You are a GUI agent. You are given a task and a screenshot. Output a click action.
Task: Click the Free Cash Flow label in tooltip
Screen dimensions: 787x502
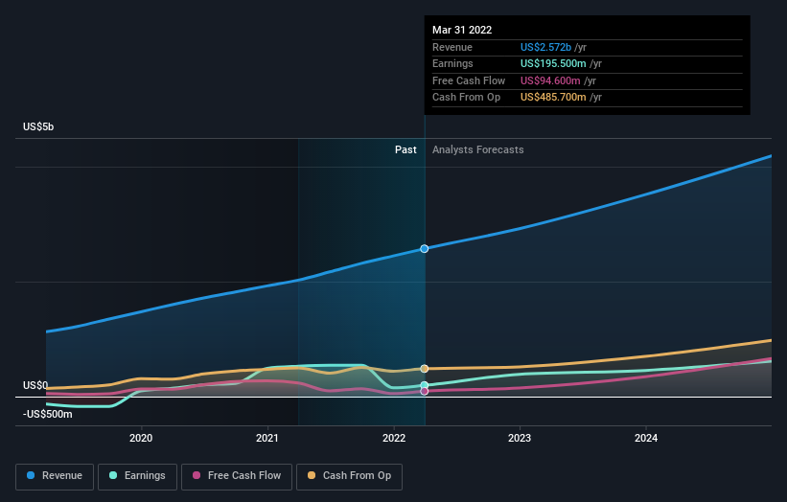[469, 80]
